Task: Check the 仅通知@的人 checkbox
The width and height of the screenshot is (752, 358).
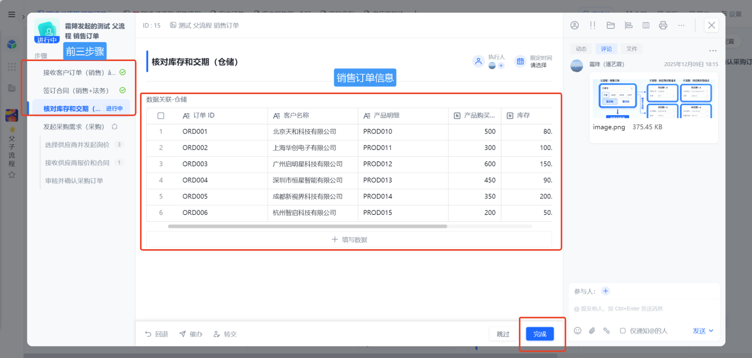Action: (x=623, y=331)
